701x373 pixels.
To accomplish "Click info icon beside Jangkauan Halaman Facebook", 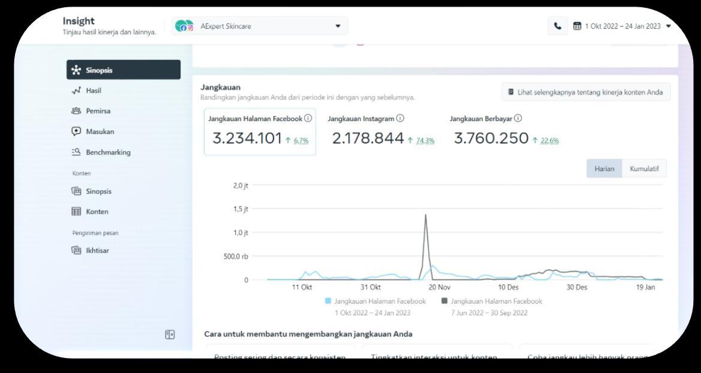I will [x=308, y=118].
